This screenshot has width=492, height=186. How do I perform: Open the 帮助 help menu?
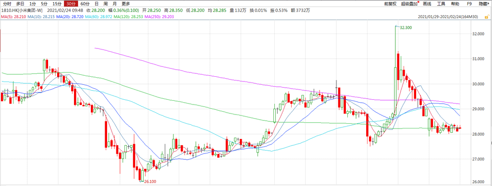(455, 4)
